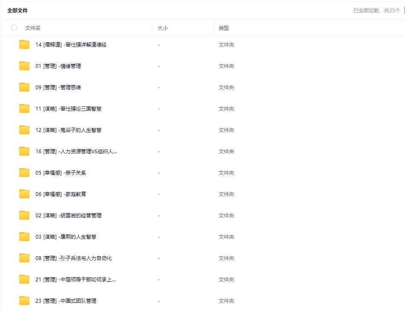The width and height of the screenshot is (405, 310).
Task: Click folder icon for 05 亲子关系
Action: pyautogui.click(x=24, y=173)
